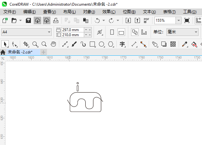Select the Artistic Media brush tool
The height and width of the screenshot is (145, 202).
tap(74, 44)
